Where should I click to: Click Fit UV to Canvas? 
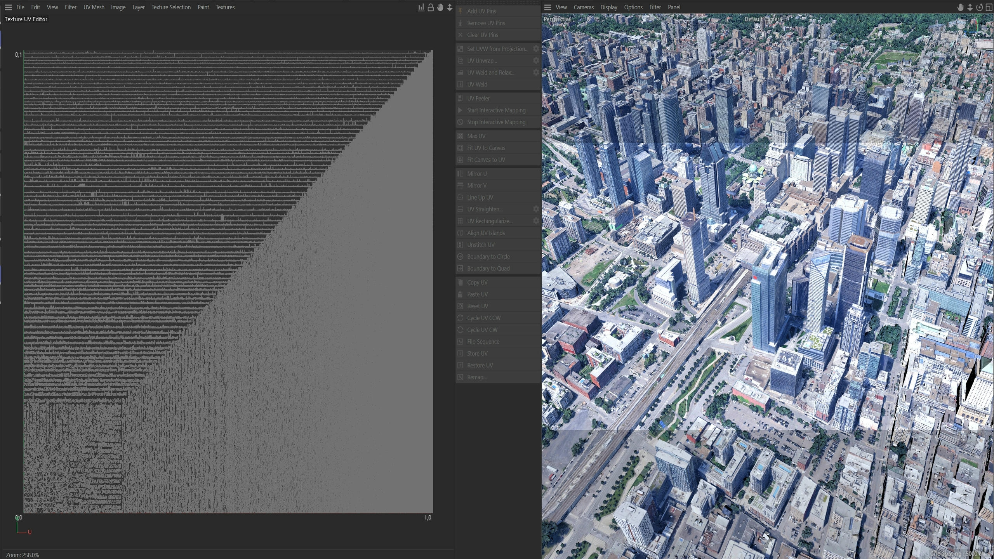click(498, 148)
